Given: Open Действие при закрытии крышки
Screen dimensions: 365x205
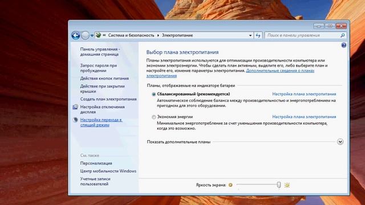Looking at the screenshot, I should coord(102,89).
